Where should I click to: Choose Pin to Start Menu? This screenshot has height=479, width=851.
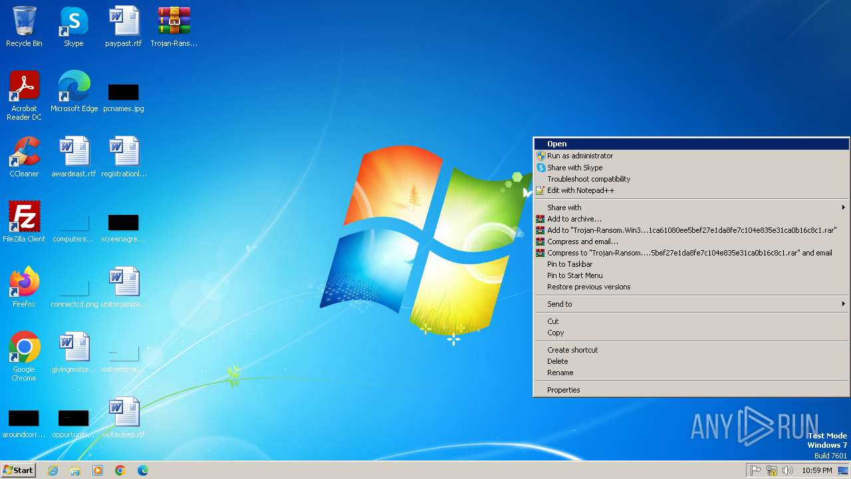point(691,275)
